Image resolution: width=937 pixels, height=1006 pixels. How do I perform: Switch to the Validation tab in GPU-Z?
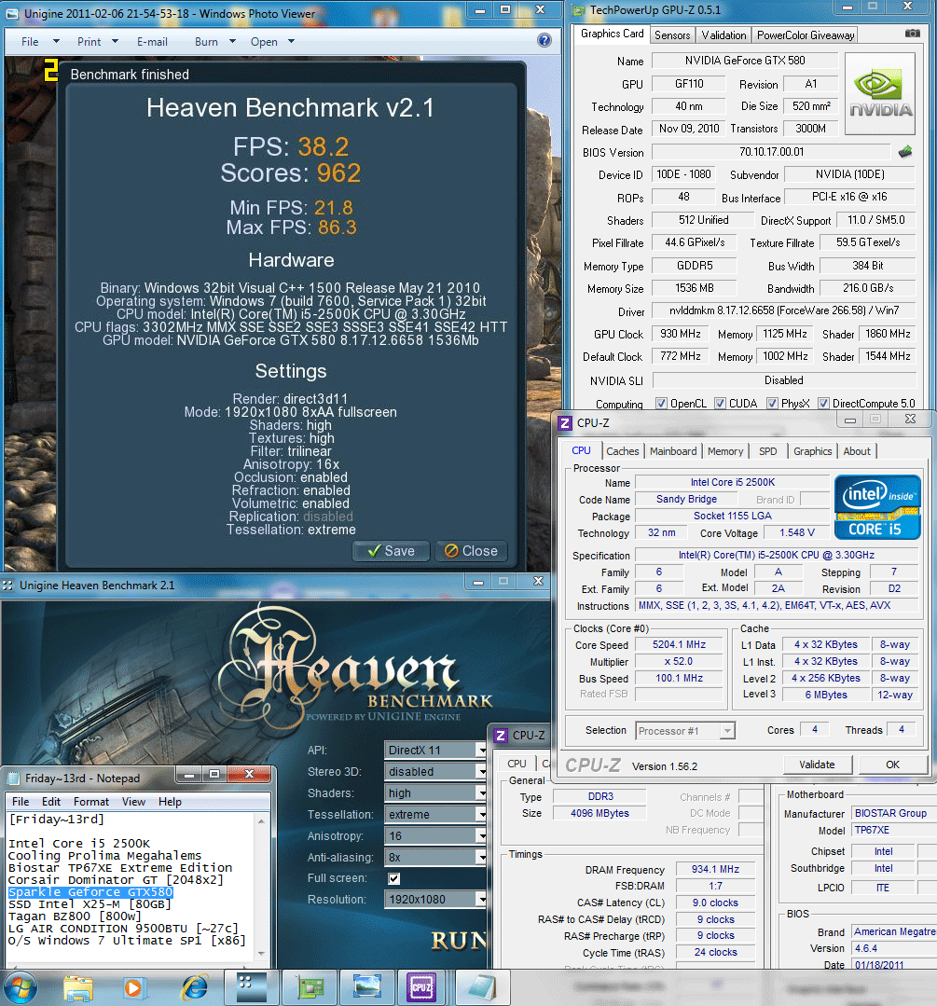(x=723, y=35)
